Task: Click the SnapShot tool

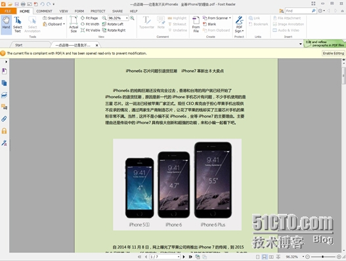Action: coord(53,18)
